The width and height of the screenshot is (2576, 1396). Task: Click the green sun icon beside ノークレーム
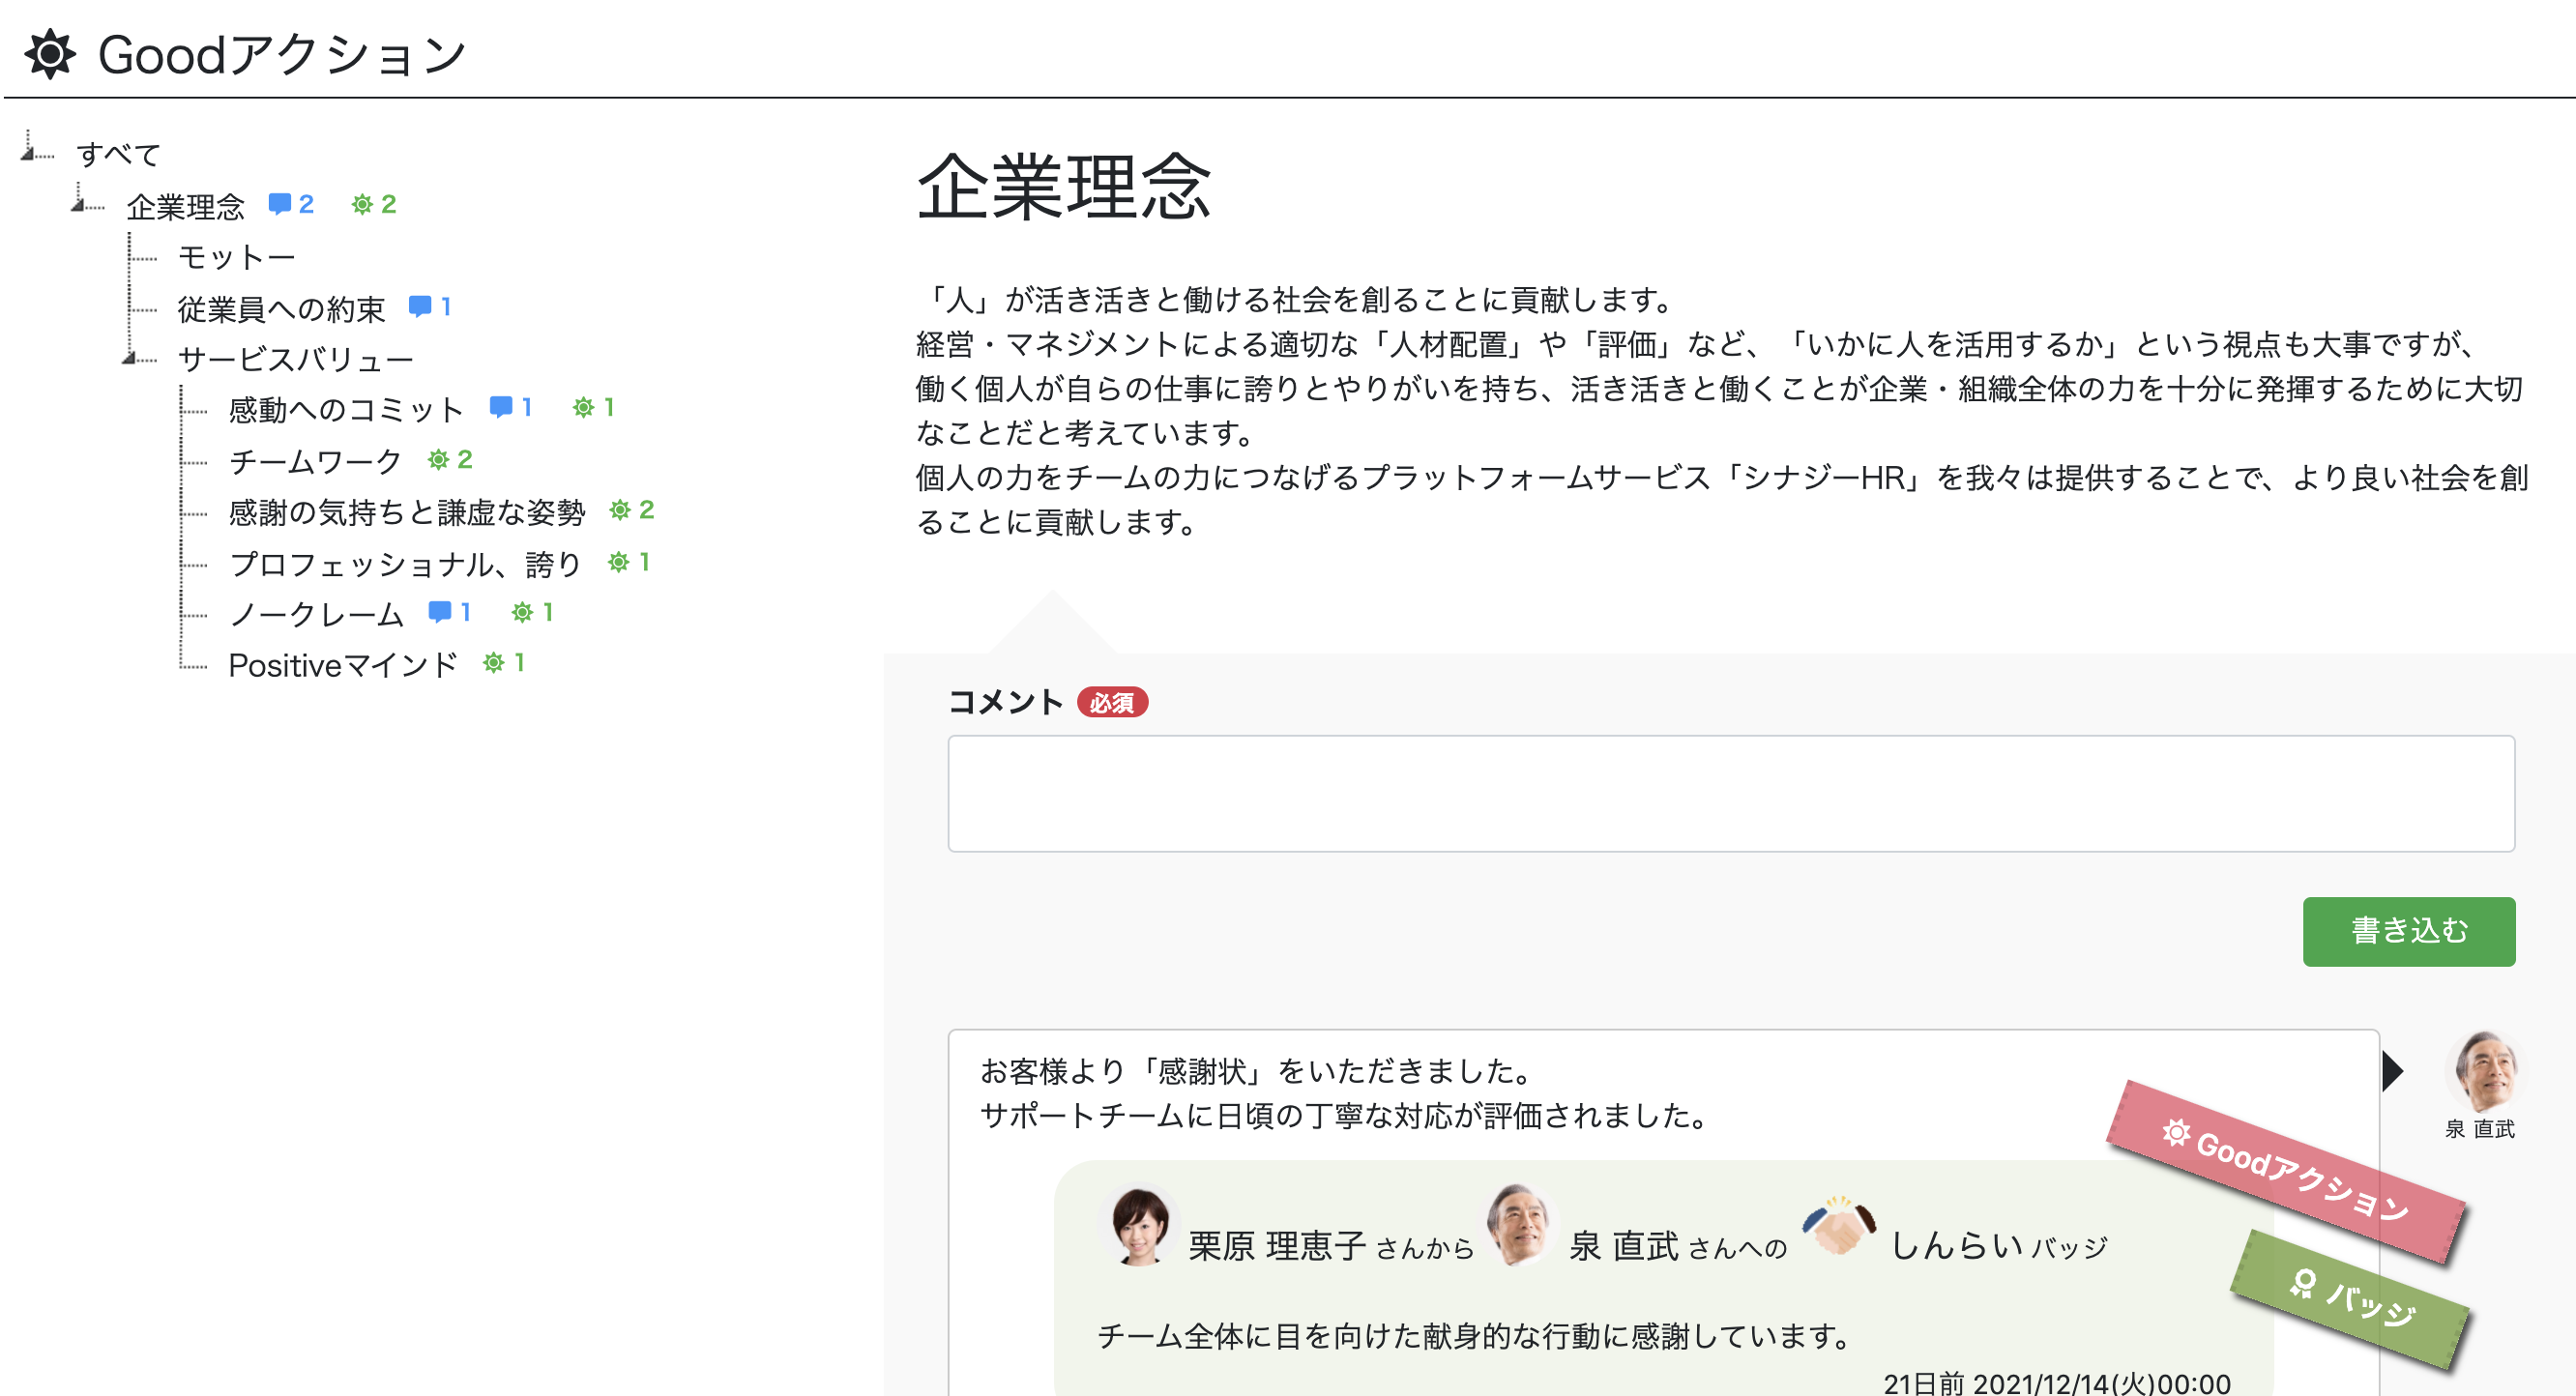coord(522,612)
